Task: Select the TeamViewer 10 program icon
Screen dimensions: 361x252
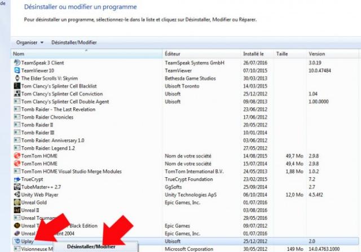Action: [x=16, y=70]
